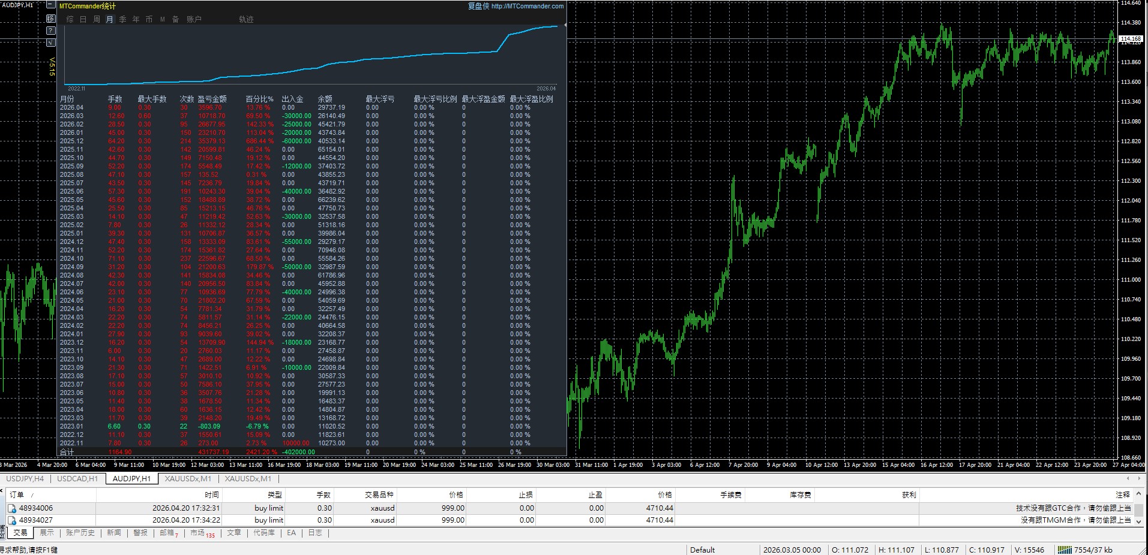The image size is (1148, 555).
Task: Open the 新闻 news terminal tab
Action: point(114,533)
